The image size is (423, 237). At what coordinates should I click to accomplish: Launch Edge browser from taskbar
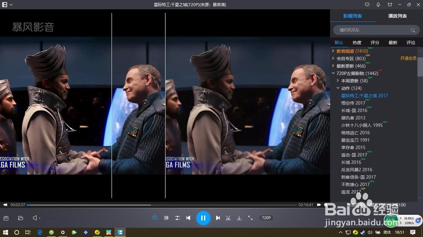tap(40, 232)
